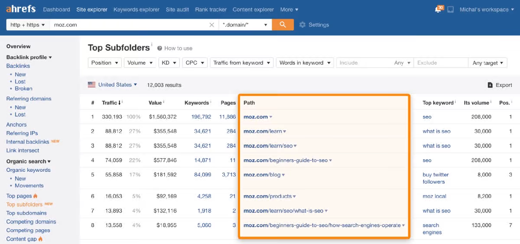Collapse the Backlink profile sidebar section

pos(29,57)
